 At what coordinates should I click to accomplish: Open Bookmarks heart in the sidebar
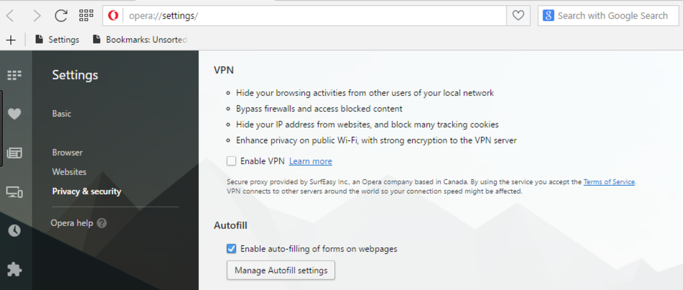point(14,114)
